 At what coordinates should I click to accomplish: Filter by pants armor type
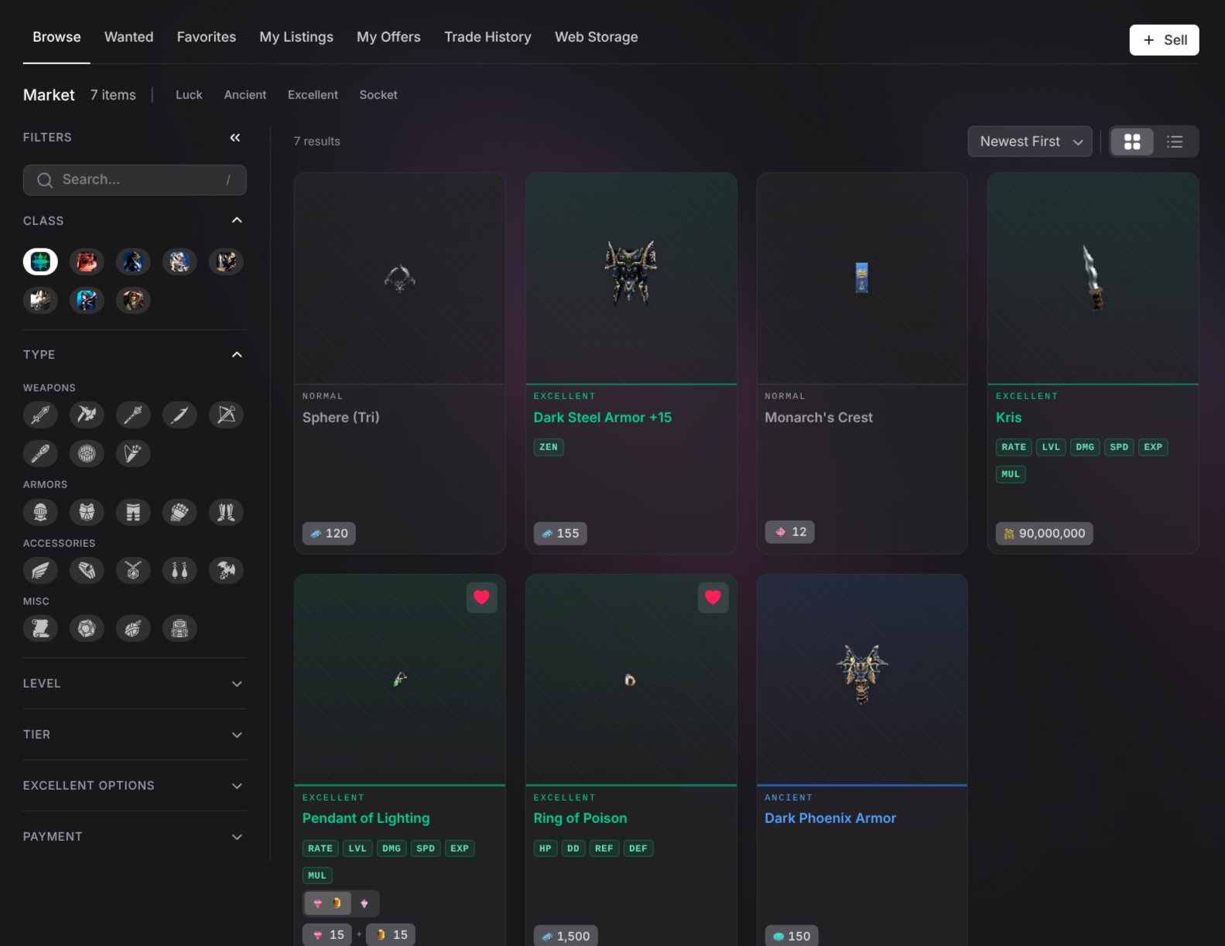coord(133,512)
